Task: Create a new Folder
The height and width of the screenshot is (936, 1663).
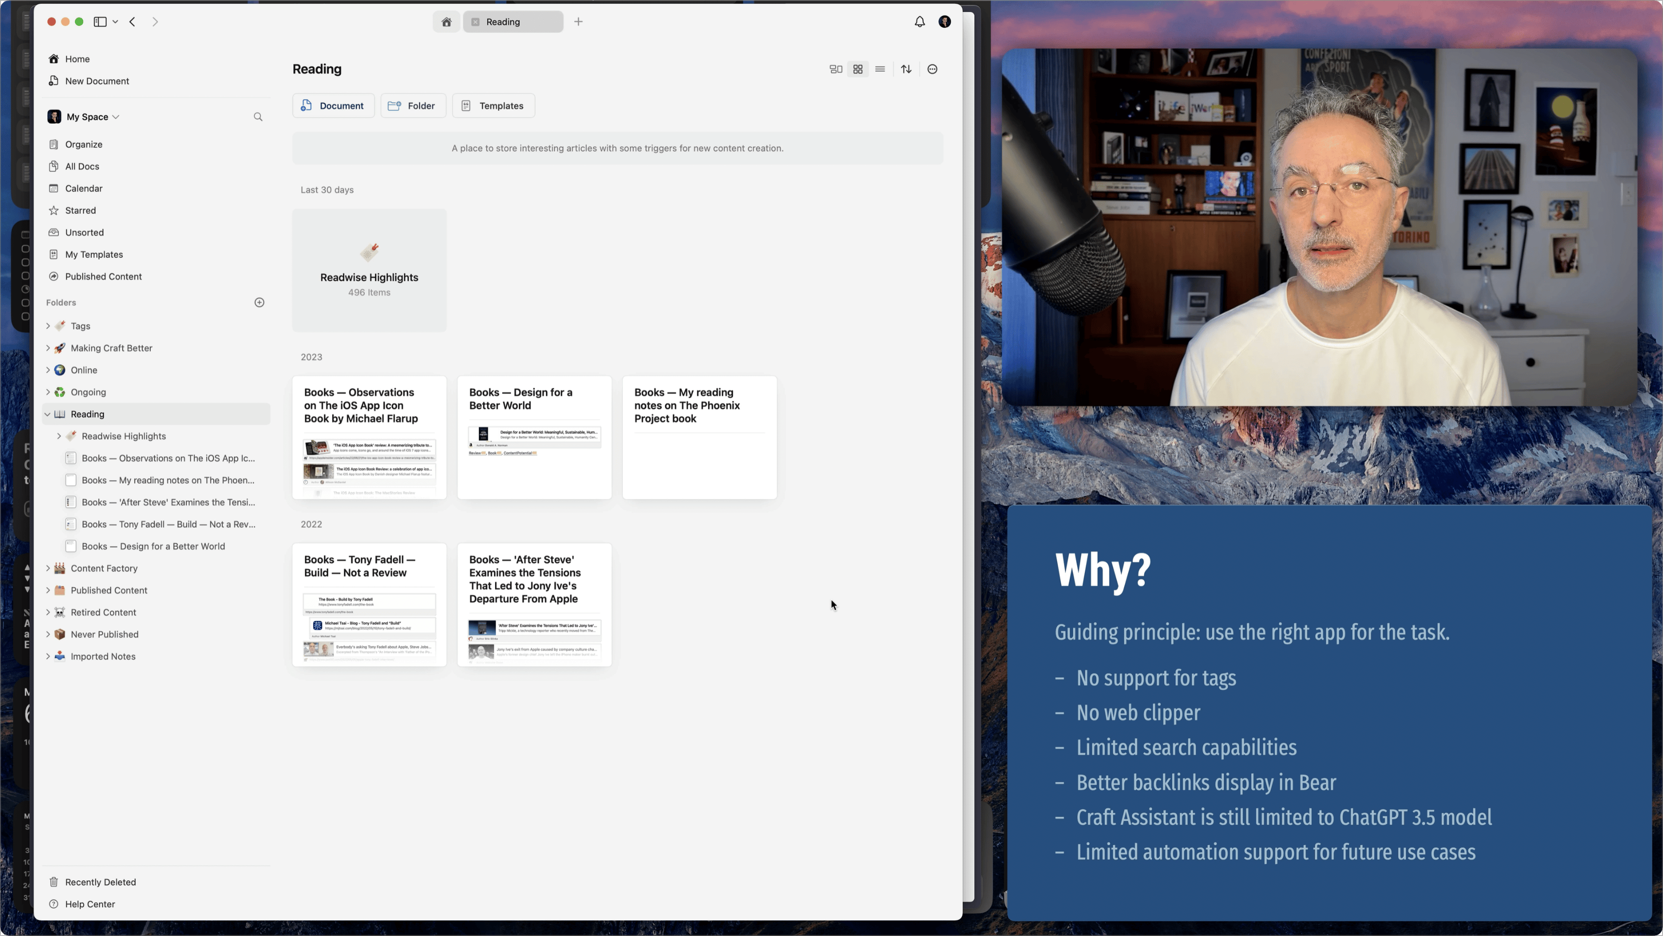Action: (413, 106)
